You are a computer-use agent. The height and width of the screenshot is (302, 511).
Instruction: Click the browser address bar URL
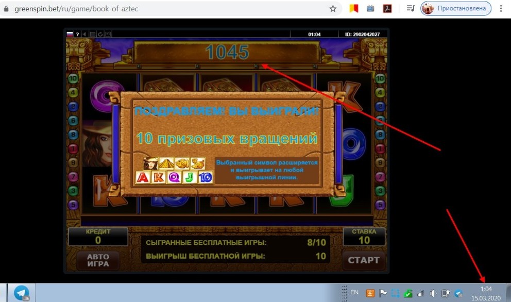click(x=76, y=9)
